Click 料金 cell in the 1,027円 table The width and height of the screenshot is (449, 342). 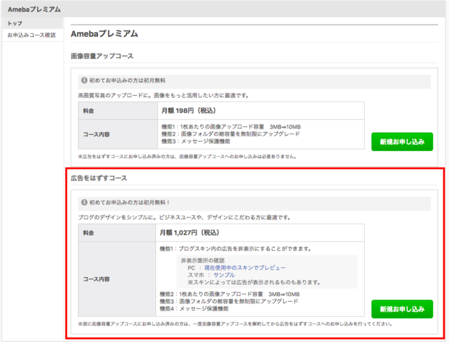117,233
